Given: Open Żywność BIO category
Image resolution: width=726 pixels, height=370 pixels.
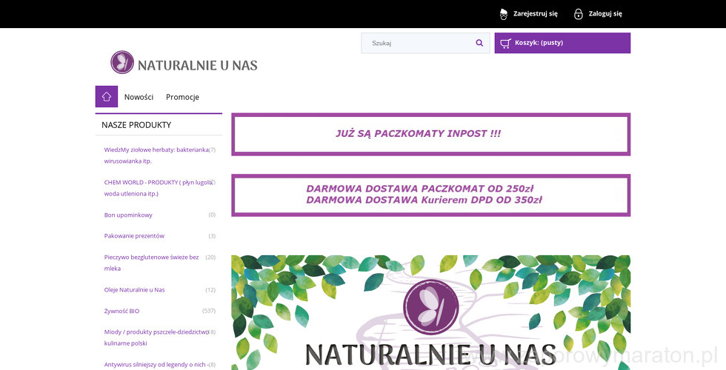Looking at the screenshot, I should pos(121,311).
